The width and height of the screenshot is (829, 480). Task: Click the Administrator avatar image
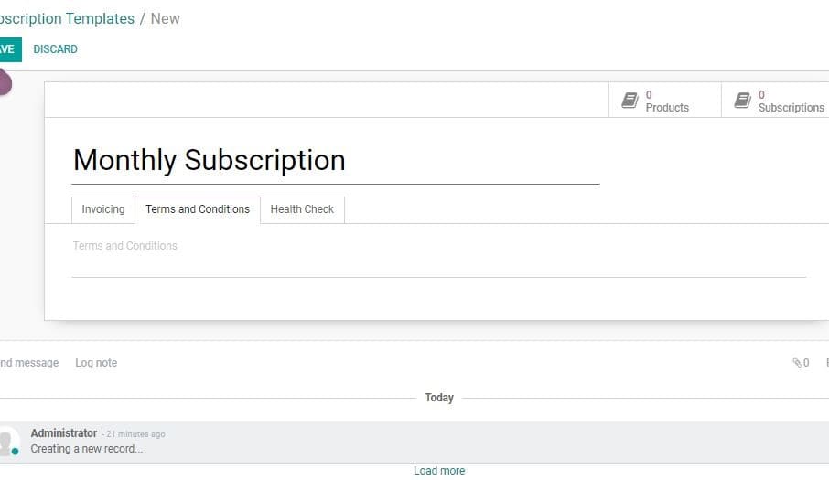point(9,442)
